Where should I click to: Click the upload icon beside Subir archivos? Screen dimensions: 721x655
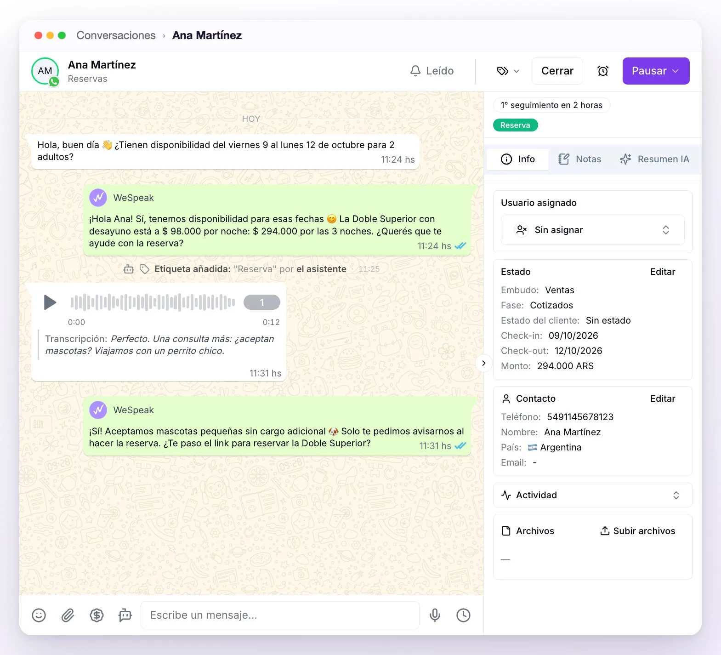[605, 531]
